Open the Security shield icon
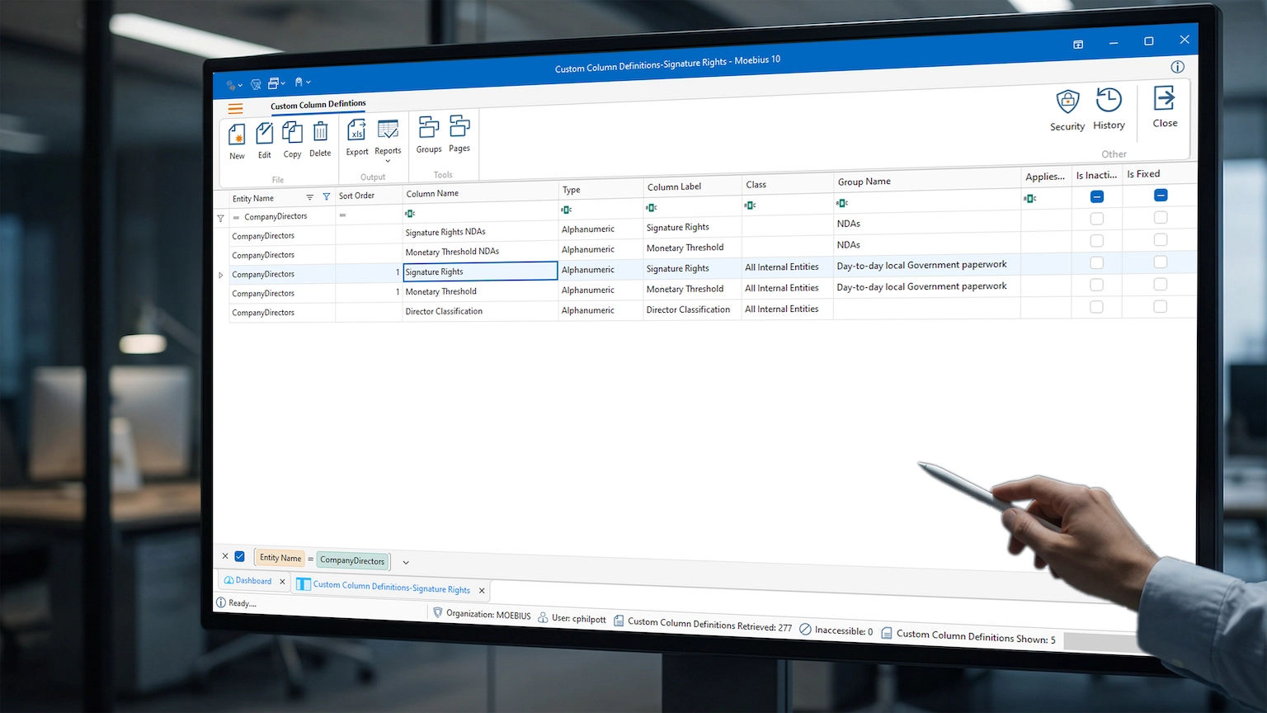The image size is (1267, 713). (x=1067, y=103)
